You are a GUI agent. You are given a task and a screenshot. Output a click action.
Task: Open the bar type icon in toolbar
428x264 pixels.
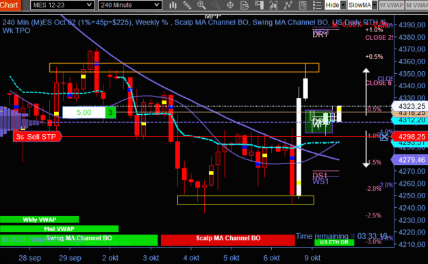pyautogui.click(x=173, y=5)
